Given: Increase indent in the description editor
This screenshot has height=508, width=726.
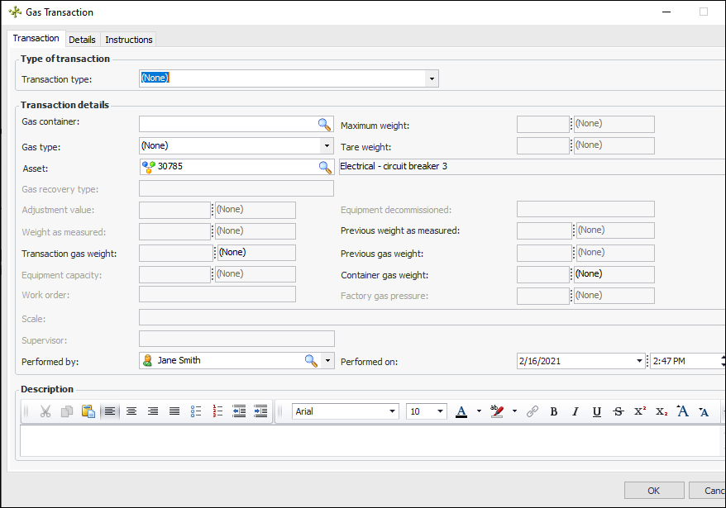Looking at the screenshot, I should 260,411.
